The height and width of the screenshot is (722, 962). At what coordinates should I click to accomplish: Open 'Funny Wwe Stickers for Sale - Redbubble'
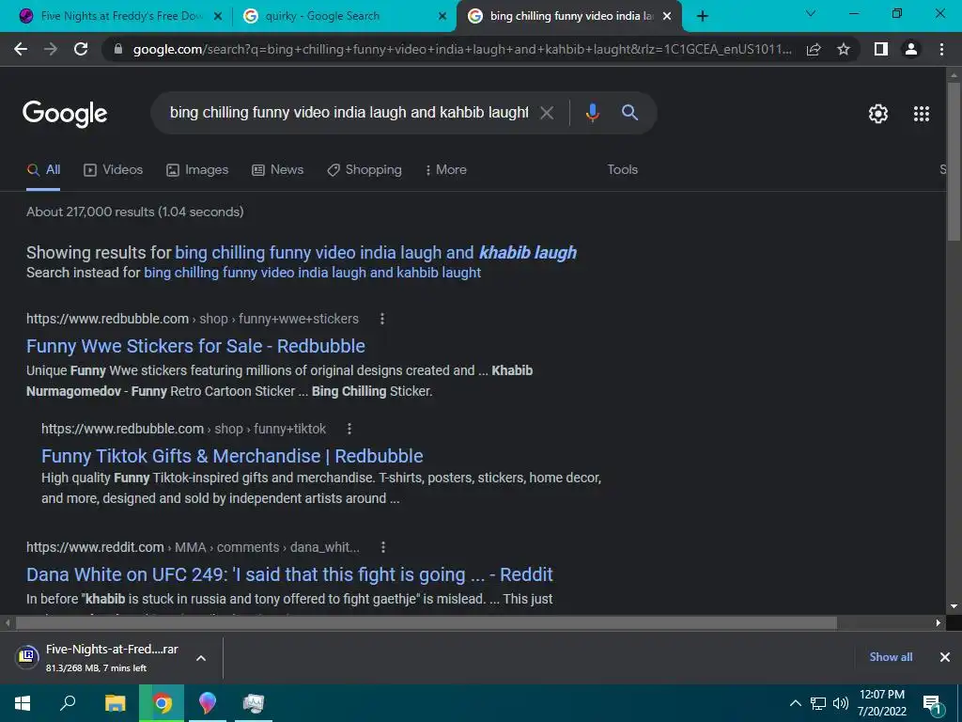(x=195, y=346)
